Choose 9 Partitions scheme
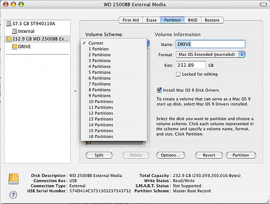Viewport: 270px width, 204px height. (x=114, y=96)
